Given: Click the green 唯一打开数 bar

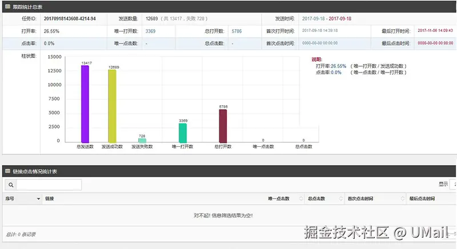Looking at the screenshot, I should click(183, 133).
